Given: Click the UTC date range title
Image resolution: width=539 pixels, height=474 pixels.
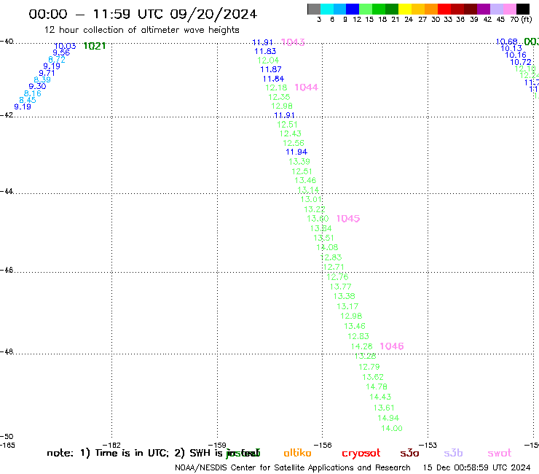Looking at the screenshot, I should (143, 14).
